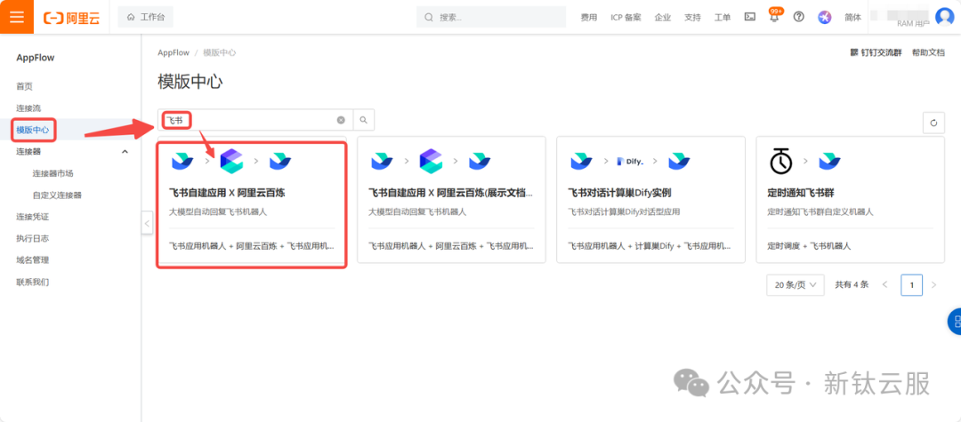
Task: Open 连接流 in sidebar
Action: pos(28,107)
